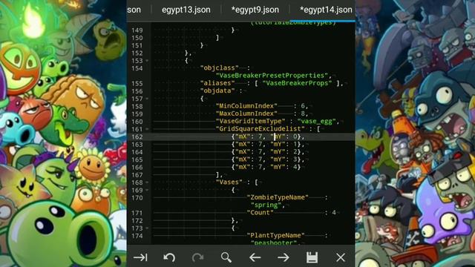Collapse the code fold at line 153
475x267 pixels.
tap(147, 61)
